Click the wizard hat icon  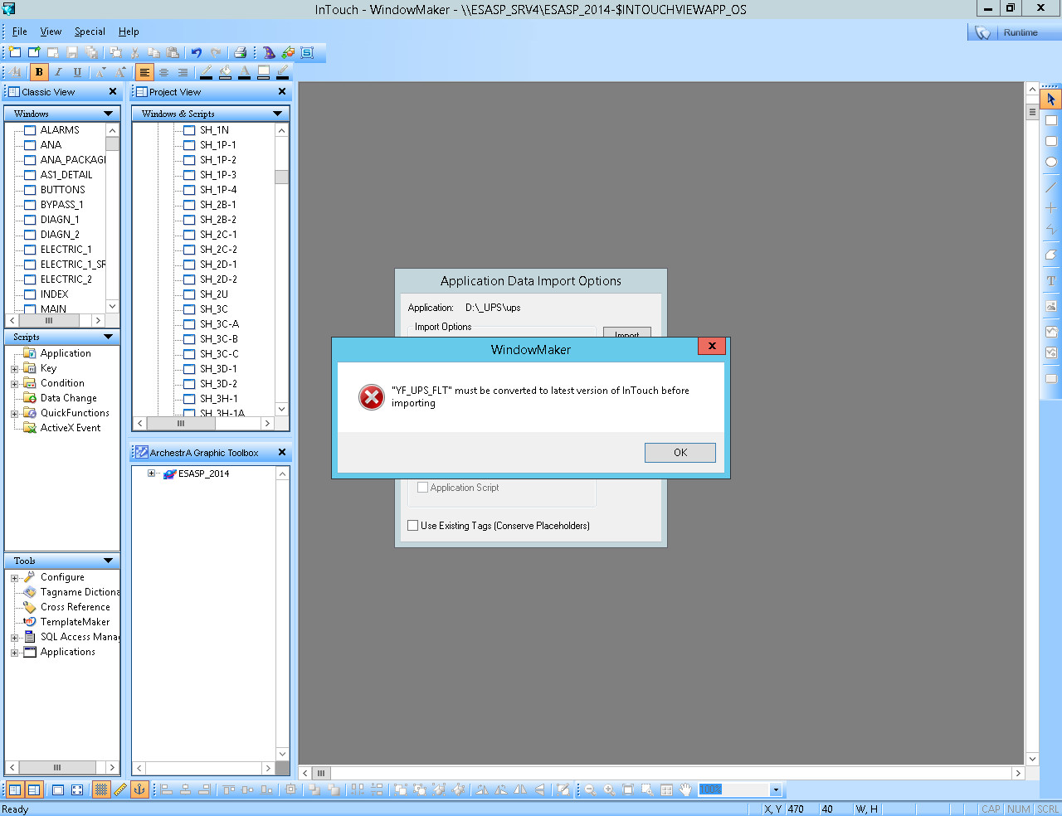tap(269, 52)
